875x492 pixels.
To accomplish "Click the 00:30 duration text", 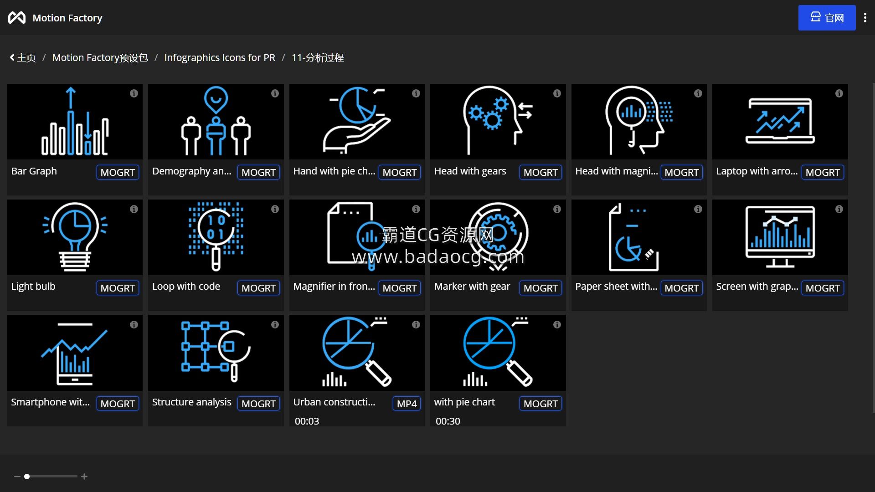I will point(448,421).
